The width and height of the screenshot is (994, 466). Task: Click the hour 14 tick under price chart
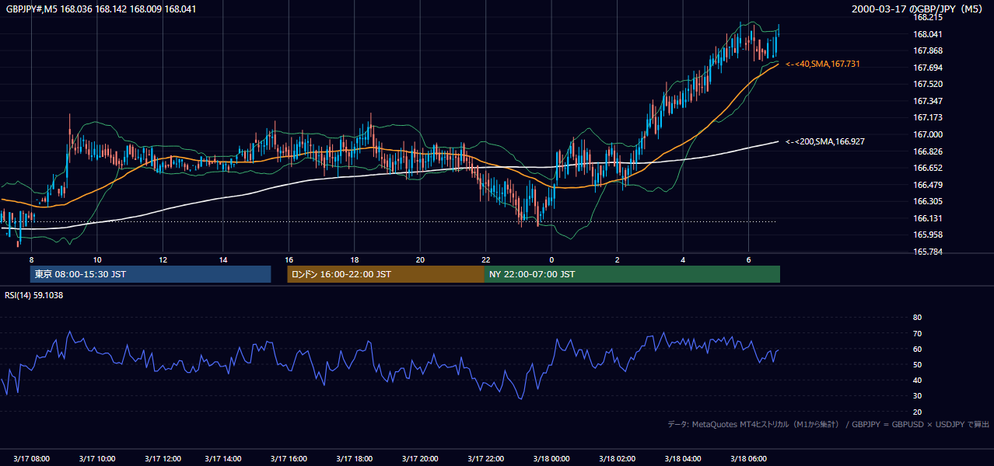tap(222, 259)
